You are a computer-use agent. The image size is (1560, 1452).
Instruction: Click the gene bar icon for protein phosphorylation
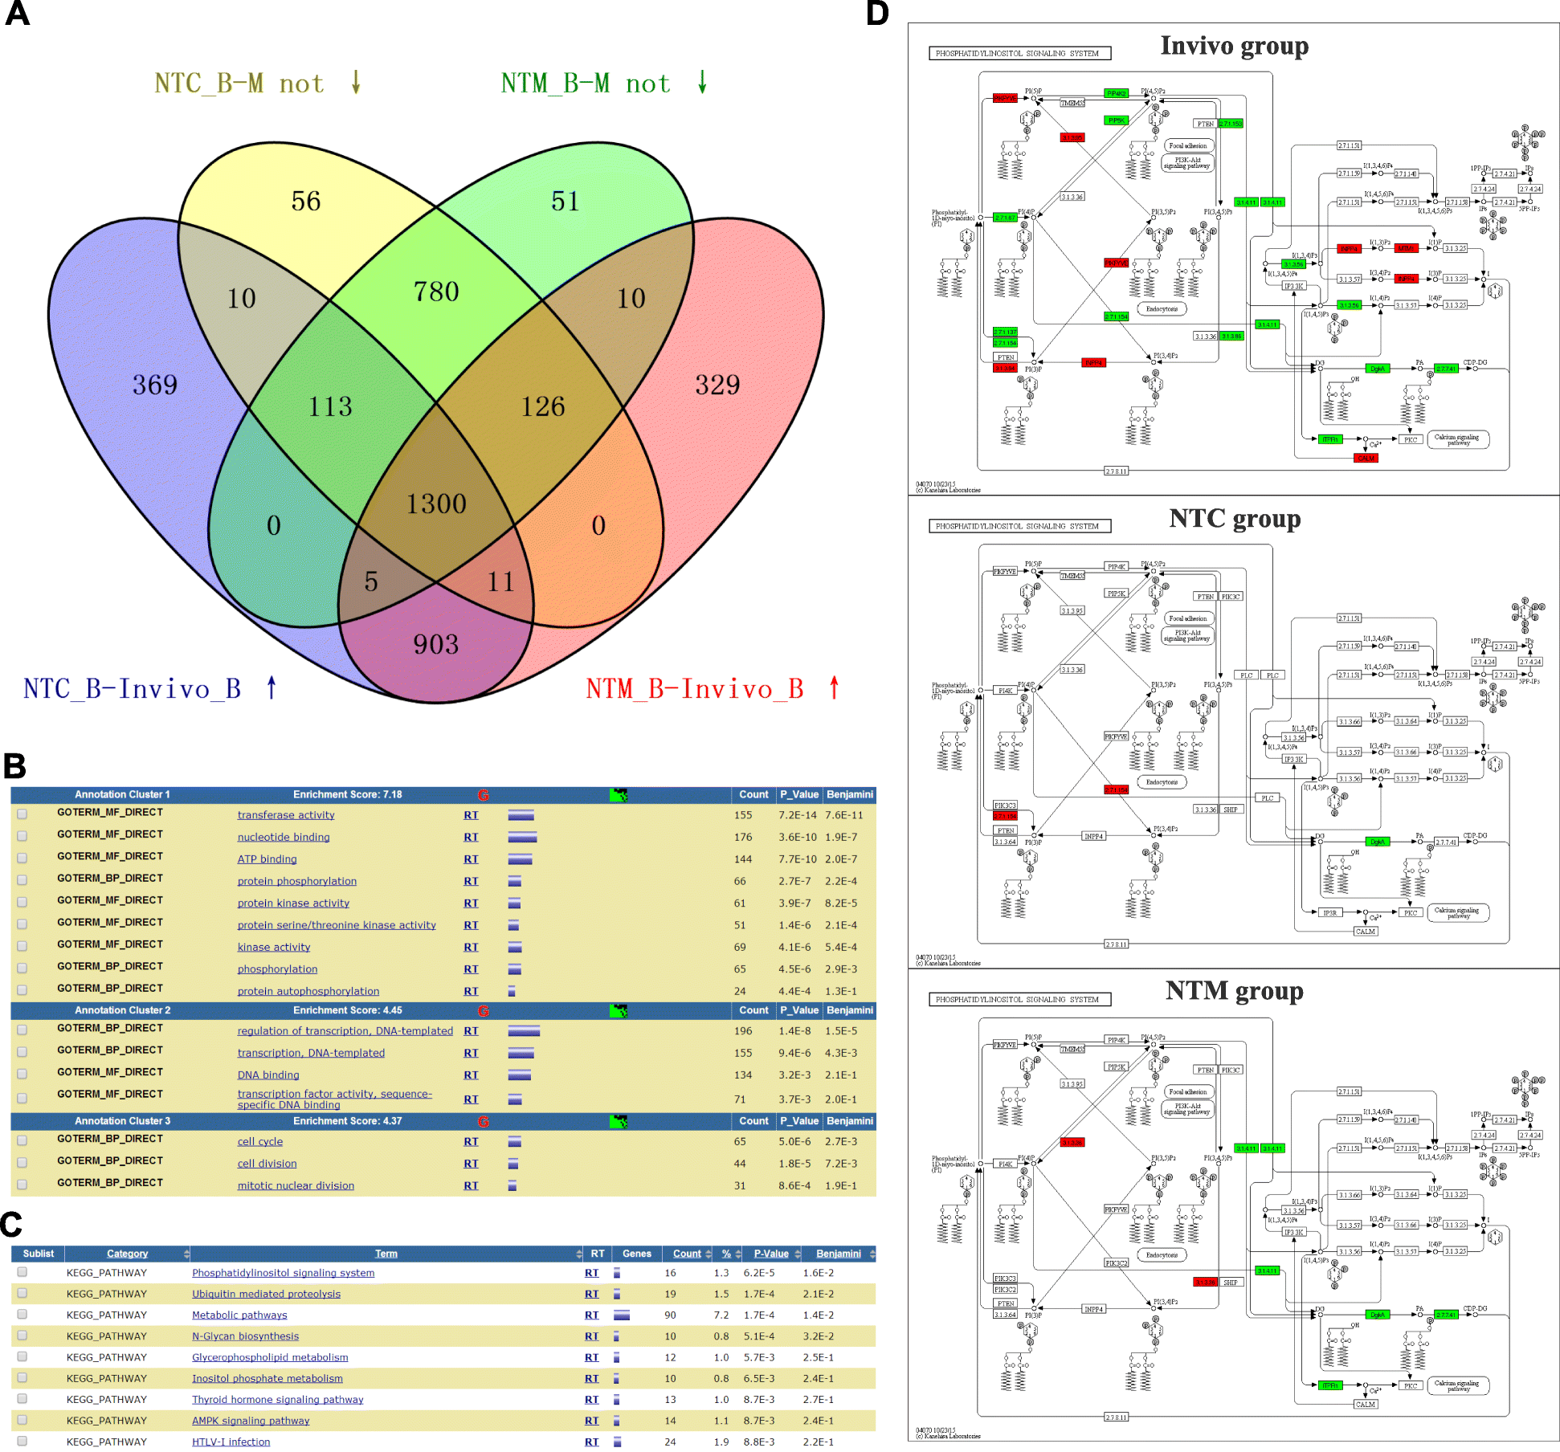coord(515,882)
